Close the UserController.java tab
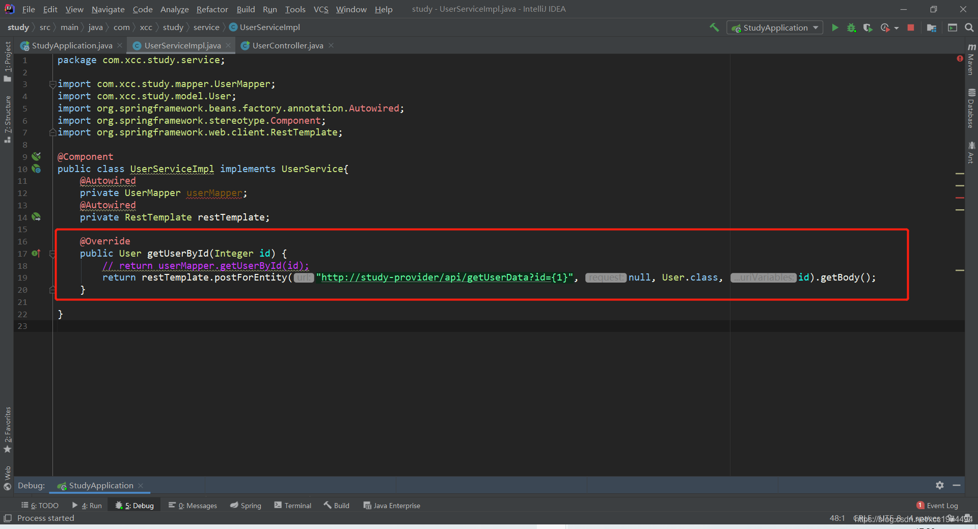Image resolution: width=978 pixels, height=529 pixels. [331, 45]
